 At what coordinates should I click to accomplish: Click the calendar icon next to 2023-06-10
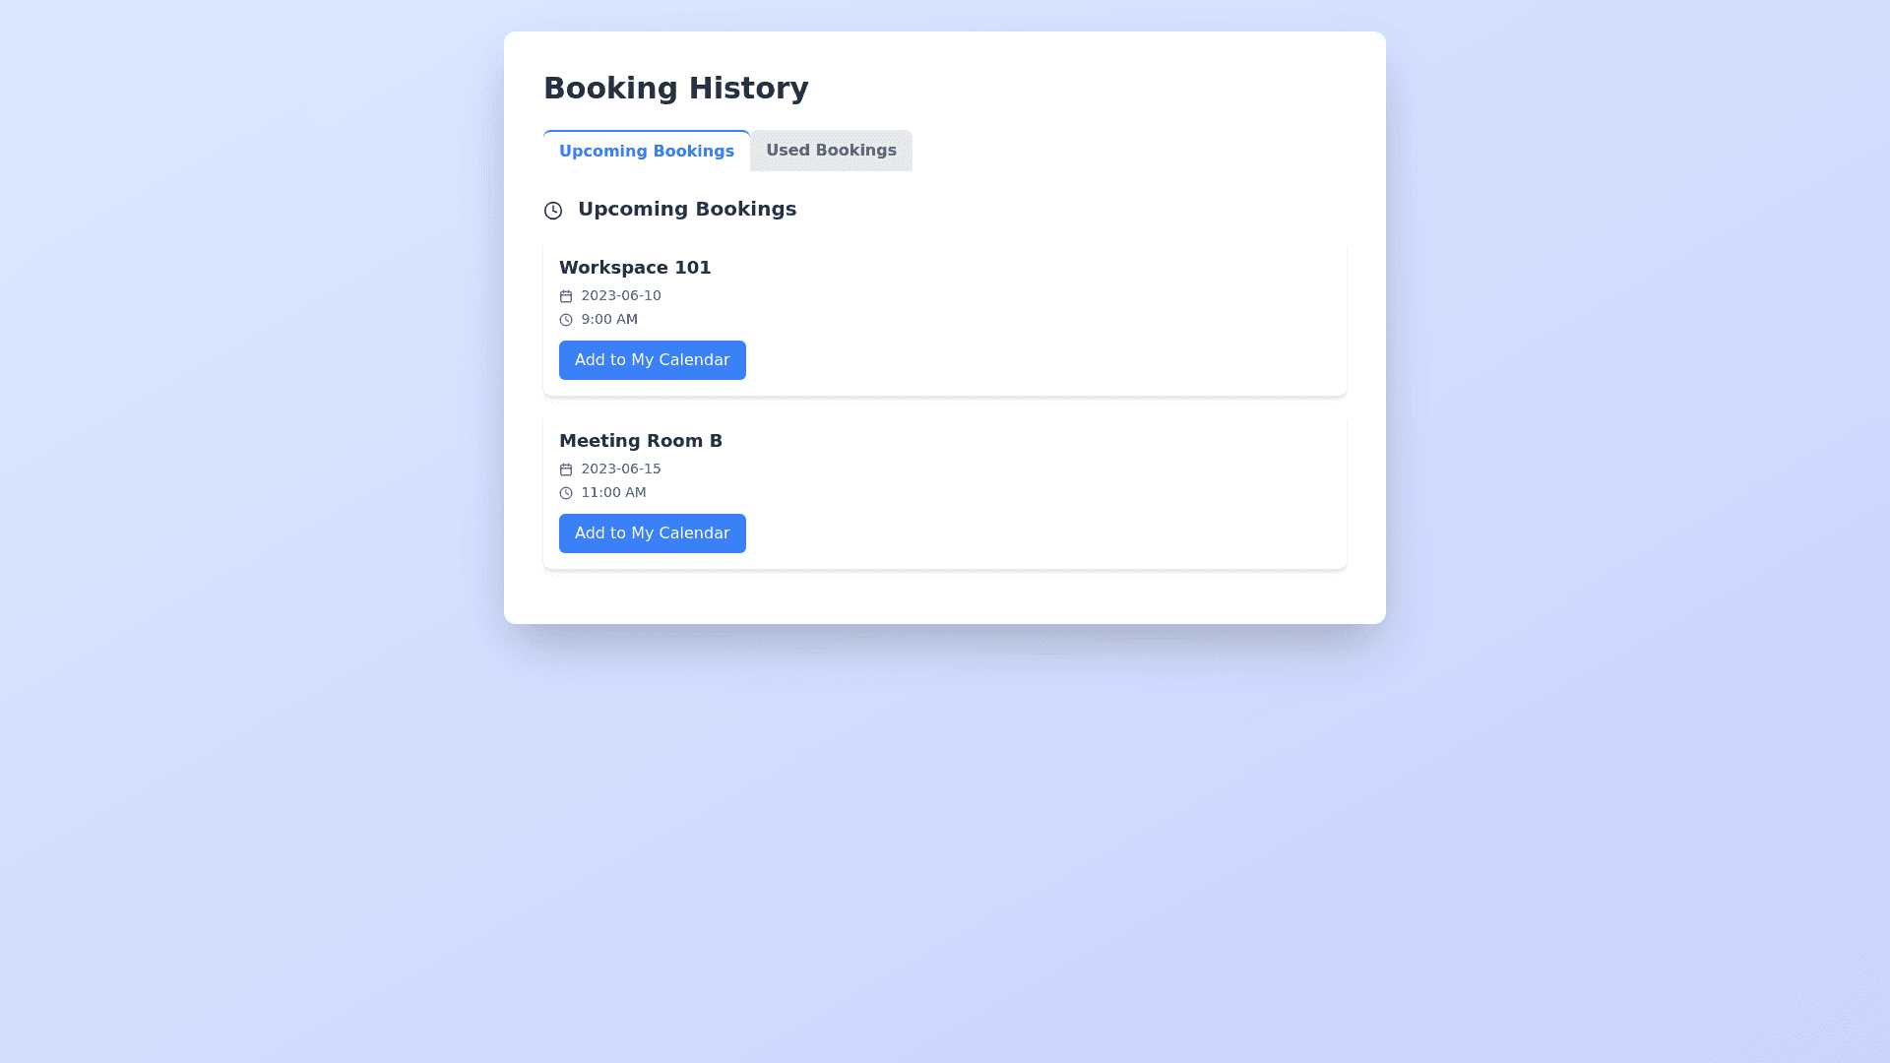pos(566,296)
